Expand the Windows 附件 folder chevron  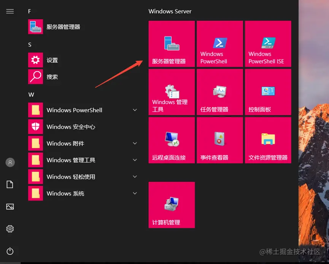point(135,143)
